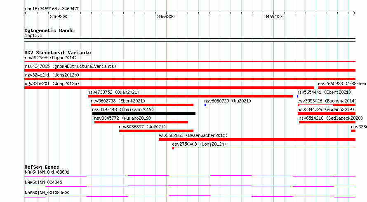Open the nsv4247865 gnomADStructuralVariants entry

pos(71,66)
